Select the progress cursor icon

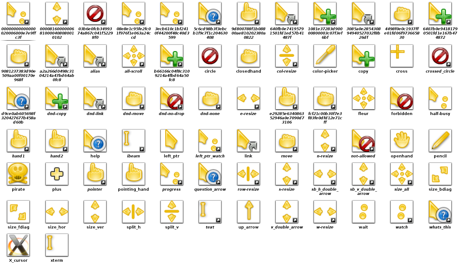point(172,174)
